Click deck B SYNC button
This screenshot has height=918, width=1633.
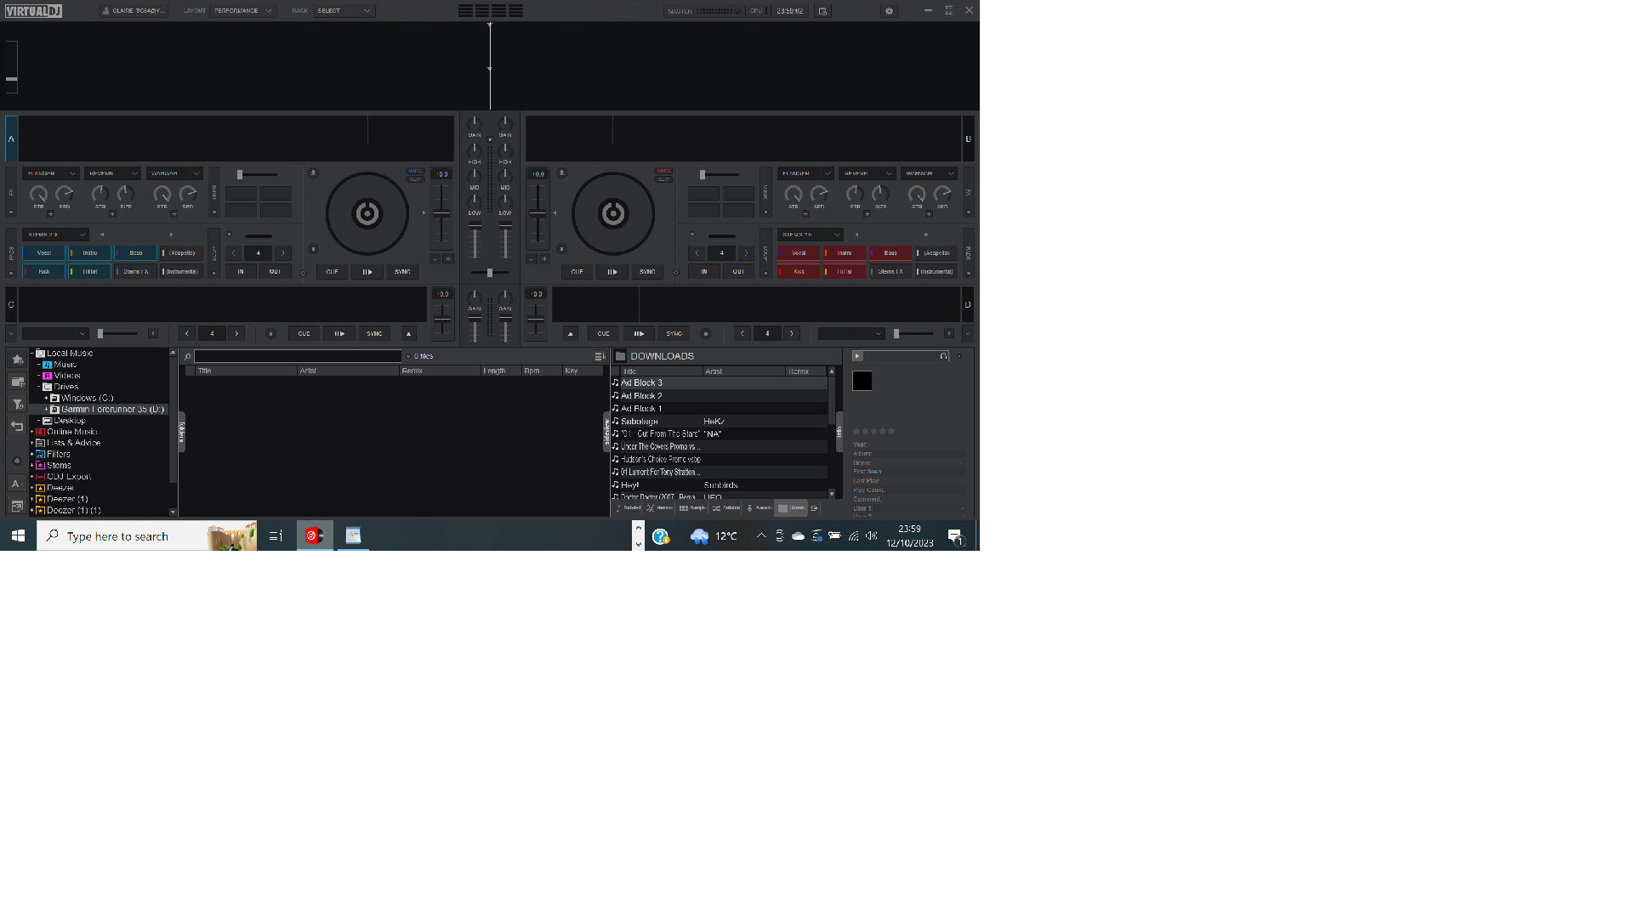coord(647,272)
